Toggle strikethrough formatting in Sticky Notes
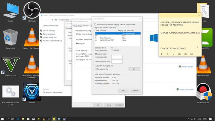The height and width of the screenshot is (121, 215). [179, 54]
